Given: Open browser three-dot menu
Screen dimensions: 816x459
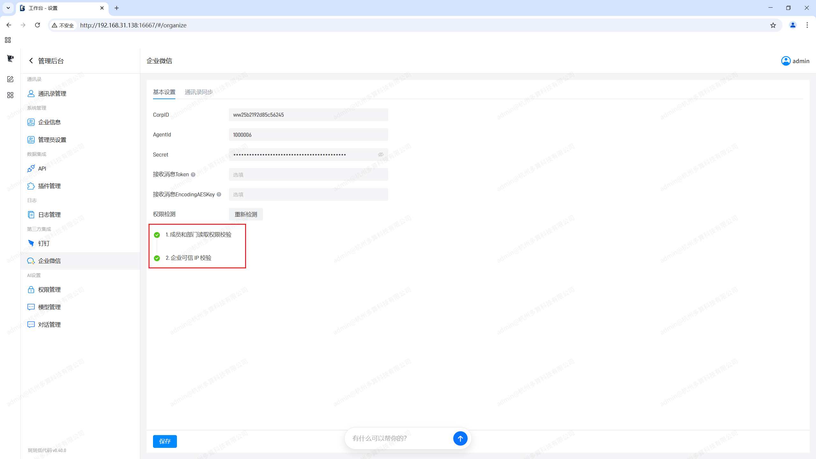Looking at the screenshot, I should [807, 25].
